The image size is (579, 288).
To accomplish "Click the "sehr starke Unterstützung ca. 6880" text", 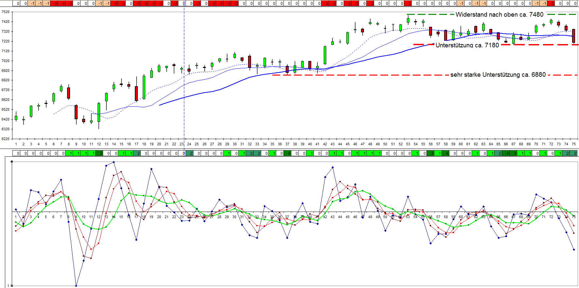I will pyautogui.click(x=498, y=75).
